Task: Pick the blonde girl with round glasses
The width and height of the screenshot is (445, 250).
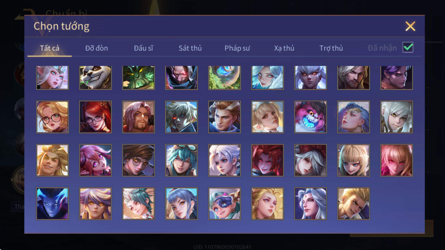Action: point(52,117)
